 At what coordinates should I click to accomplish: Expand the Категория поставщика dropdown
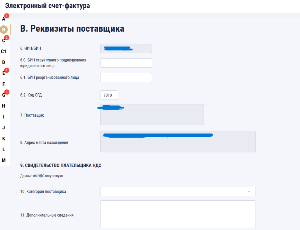pos(178,192)
